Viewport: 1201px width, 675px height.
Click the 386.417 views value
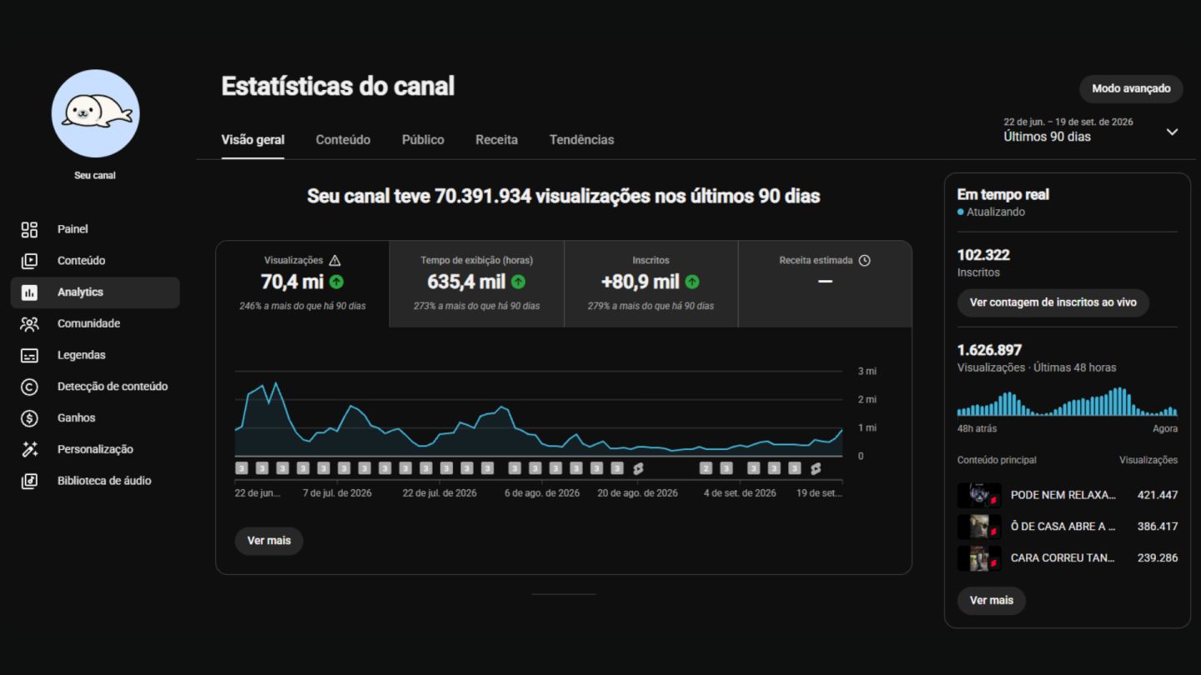(1158, 527)
